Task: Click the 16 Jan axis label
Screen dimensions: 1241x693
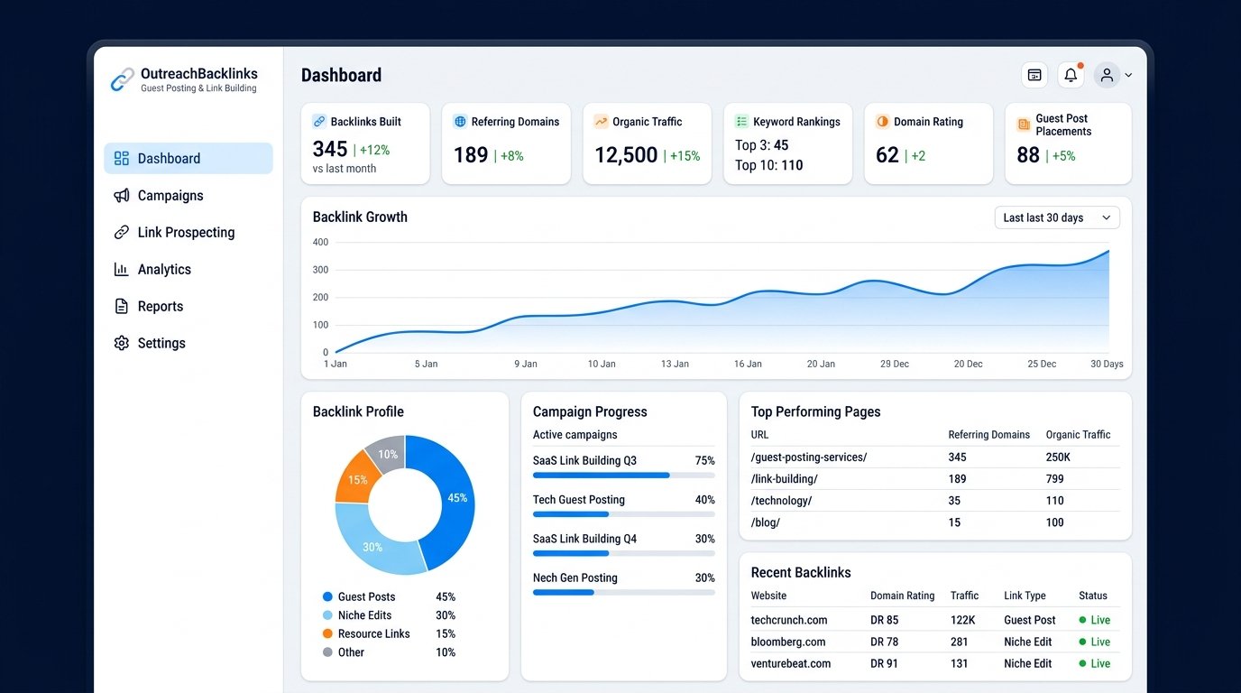Action: click(x=748, y=364)
